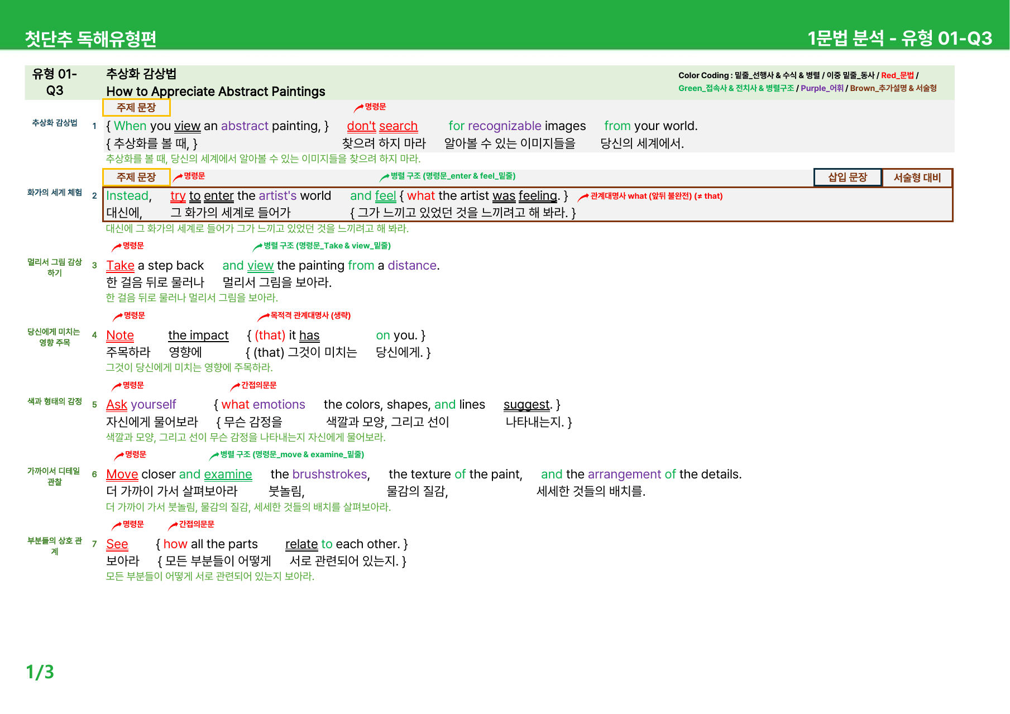The height and width of the screenshot is (714, 1010).
Task: Click the Korean gloss "세세한 것들의 배치를."
Action: [591, 491]
